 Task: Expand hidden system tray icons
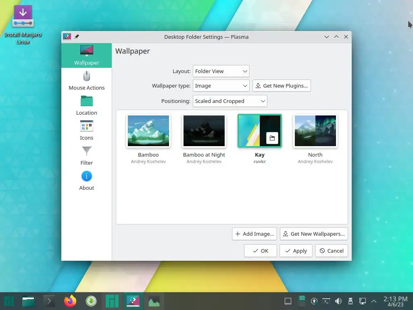[374, 301]
